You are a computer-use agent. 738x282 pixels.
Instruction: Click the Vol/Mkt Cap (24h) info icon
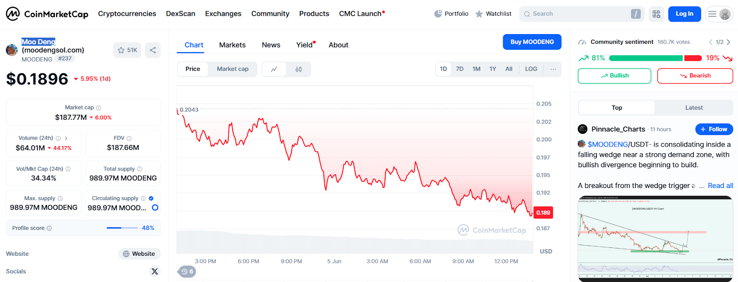(x=68, y=169)
